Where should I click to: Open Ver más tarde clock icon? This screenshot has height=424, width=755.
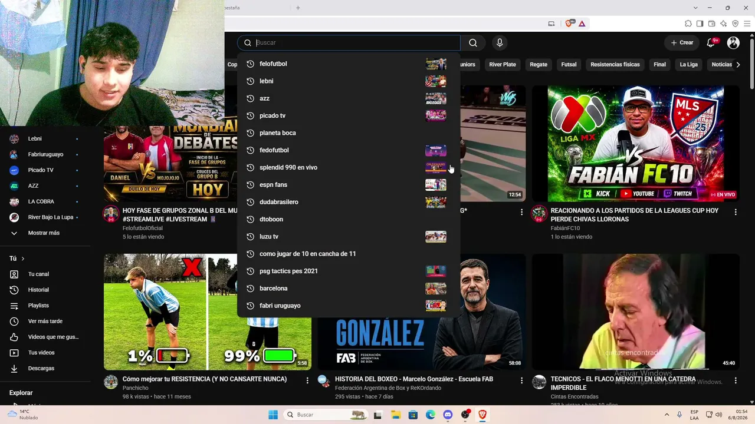coord(14,321)
